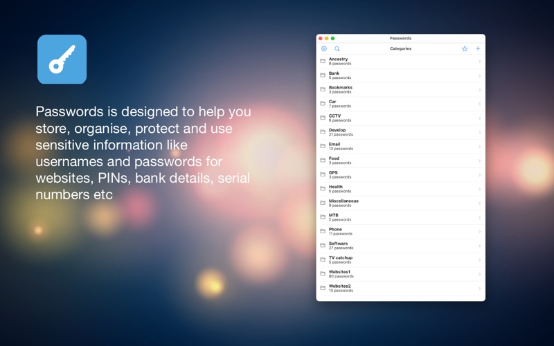Click the TV catchup folder icon
The height and width of the screenshot is (346, 554).
pos(323,259)
